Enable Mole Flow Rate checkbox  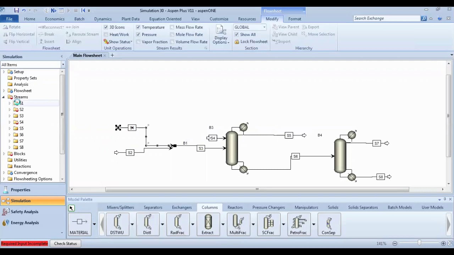point(172,34)
